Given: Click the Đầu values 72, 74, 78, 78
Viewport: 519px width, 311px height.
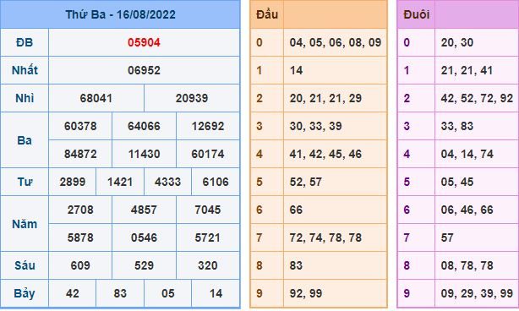Looking at the screenshot, I should click(325, 237).
